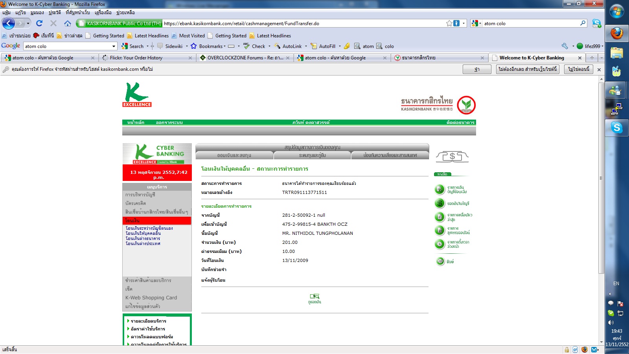List all tabs with the tab dropdown
The width and height of the screenshot is (629, 354).
pos(601,58)
